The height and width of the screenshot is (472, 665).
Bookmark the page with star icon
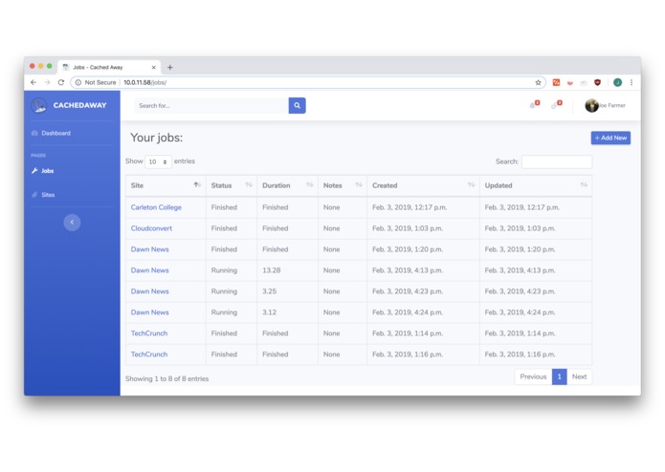[538, 82]
